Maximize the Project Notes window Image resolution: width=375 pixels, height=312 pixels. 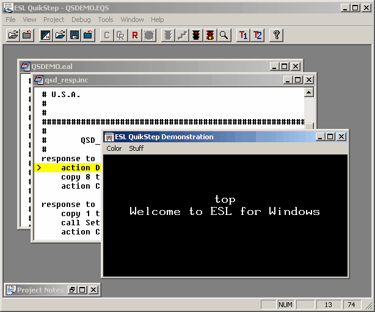click(x=82, y=290)
